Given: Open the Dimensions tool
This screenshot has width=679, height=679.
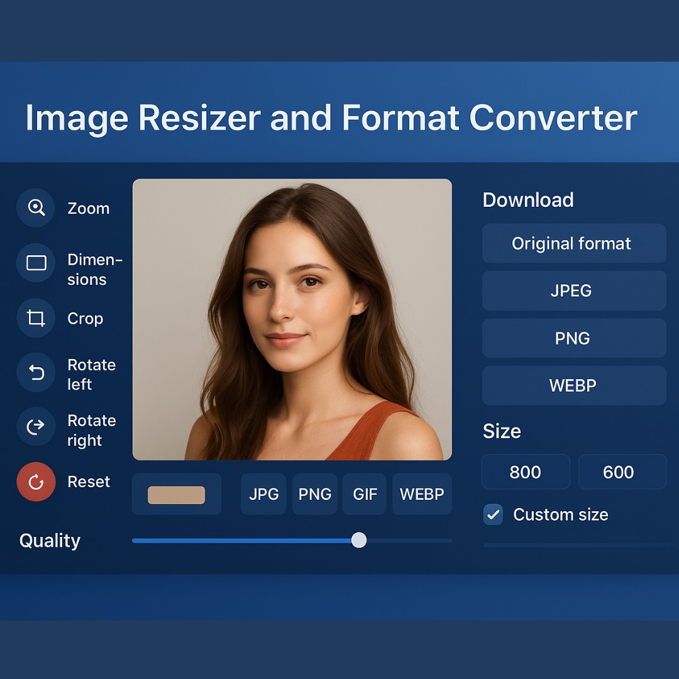Looking at the screenshot, I should [x=36, y=263].
